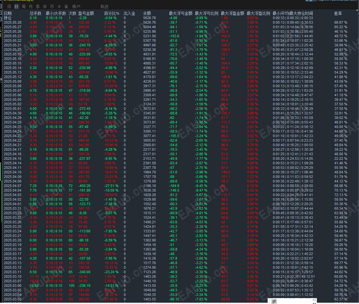This screenshot has height=304, width=359.
Task: Click the 拼 input method indicator
Action: point(274,301)
